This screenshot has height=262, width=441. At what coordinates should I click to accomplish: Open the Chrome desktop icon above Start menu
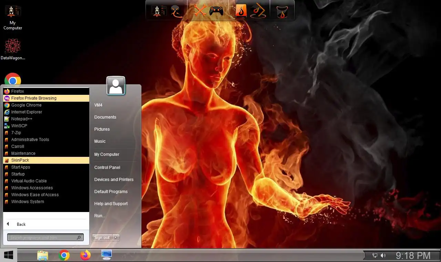click(13, 79)
